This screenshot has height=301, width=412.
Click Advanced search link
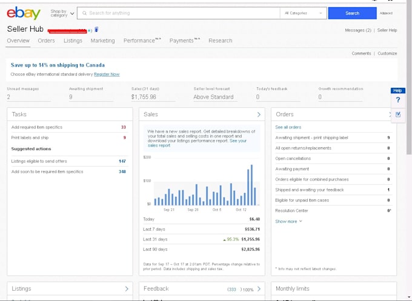[386, 13]
